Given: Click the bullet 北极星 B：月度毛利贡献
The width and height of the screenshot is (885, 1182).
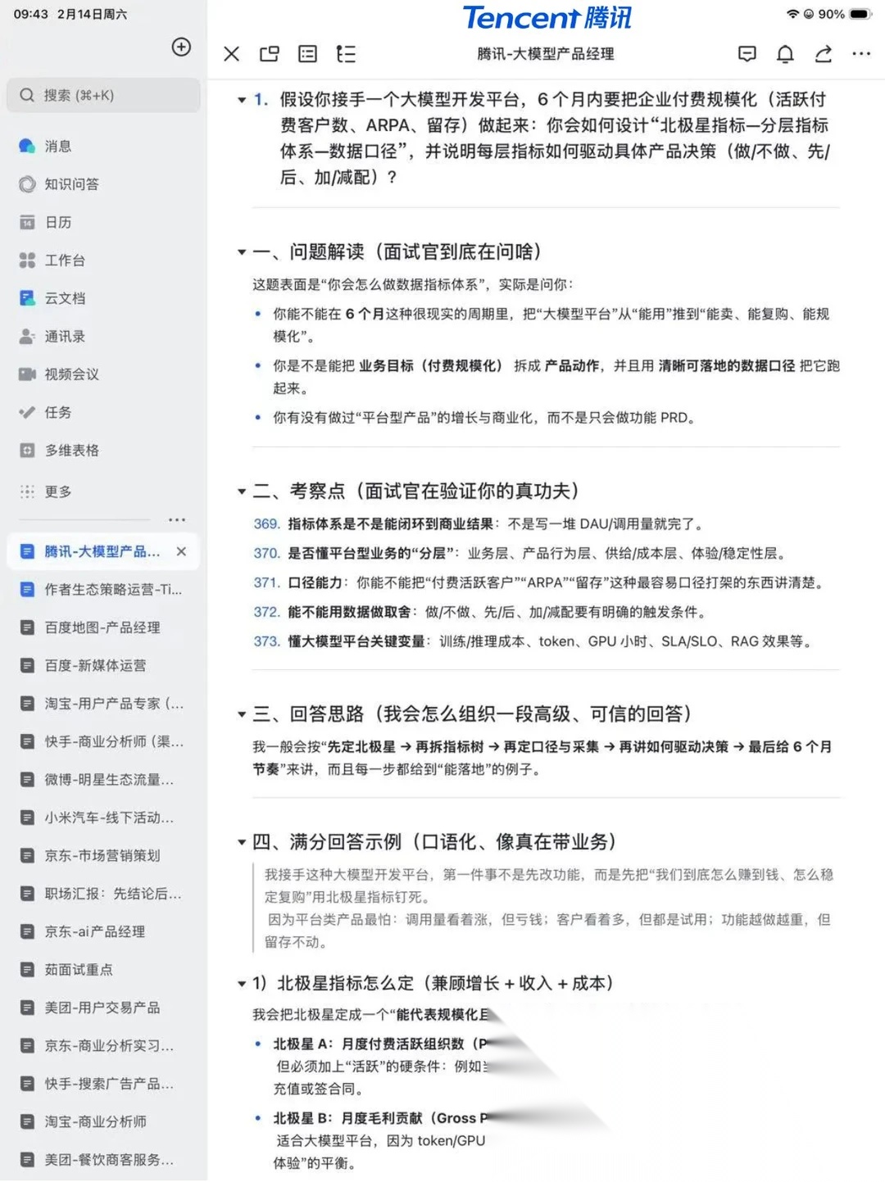Looking at the screenshot, I should pos(381,1118).
